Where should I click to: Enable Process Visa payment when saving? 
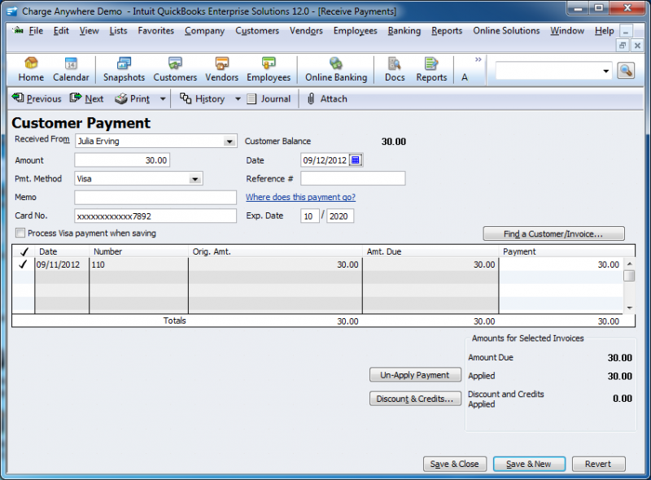pos(20,233)
